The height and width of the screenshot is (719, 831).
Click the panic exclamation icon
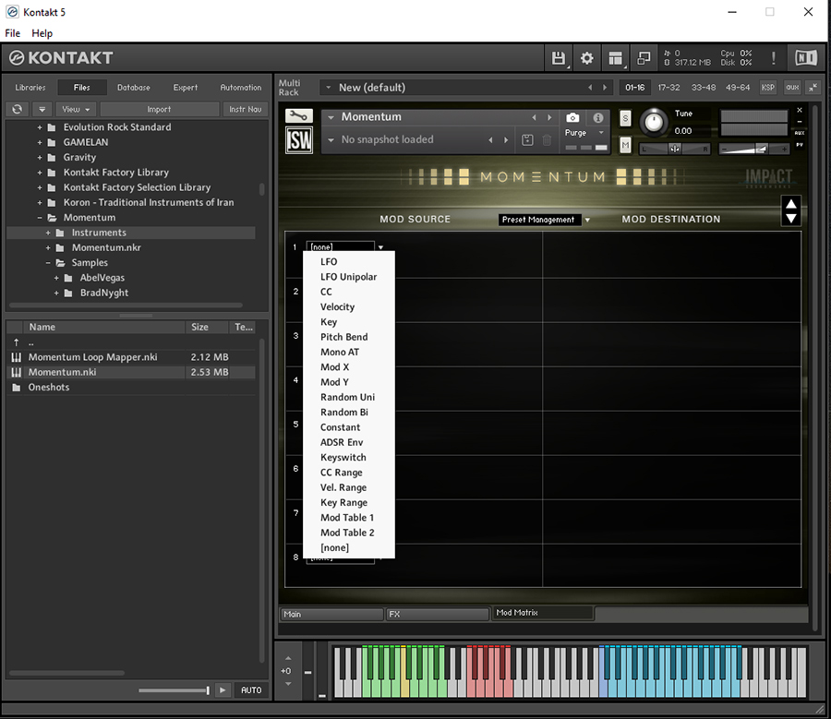773,58
